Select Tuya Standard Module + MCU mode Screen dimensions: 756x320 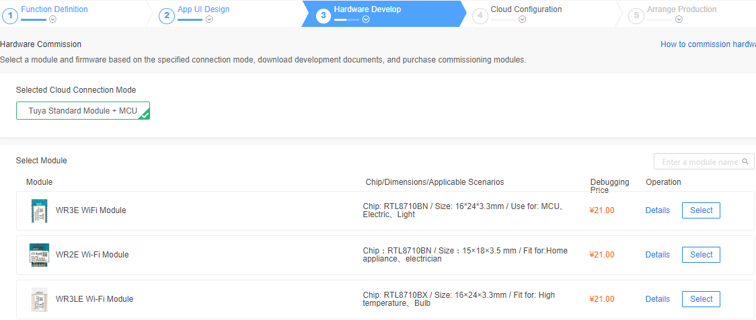[83, 111]
